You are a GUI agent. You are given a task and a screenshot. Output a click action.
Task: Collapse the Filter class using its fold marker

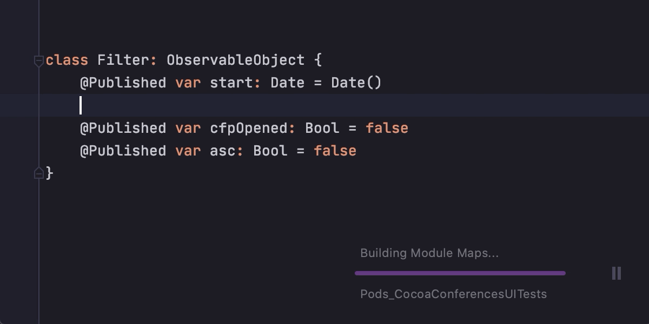click(38, 60)
